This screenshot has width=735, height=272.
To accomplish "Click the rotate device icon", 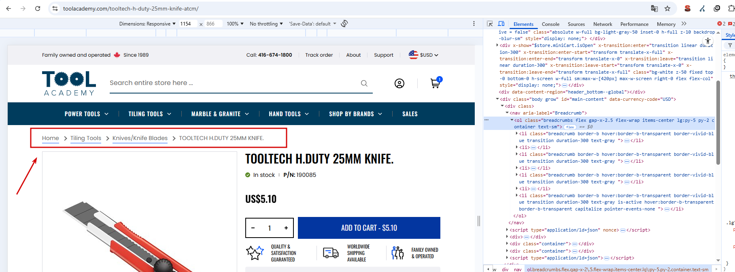I will coord(344,23).
